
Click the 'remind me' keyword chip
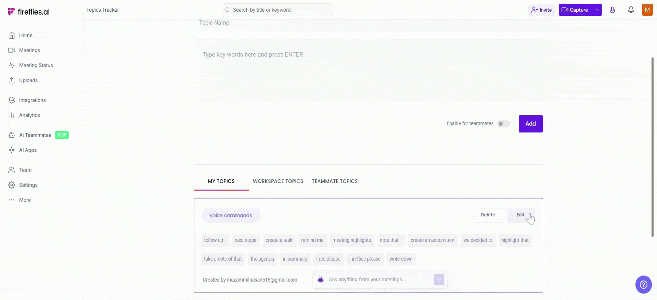312,240
